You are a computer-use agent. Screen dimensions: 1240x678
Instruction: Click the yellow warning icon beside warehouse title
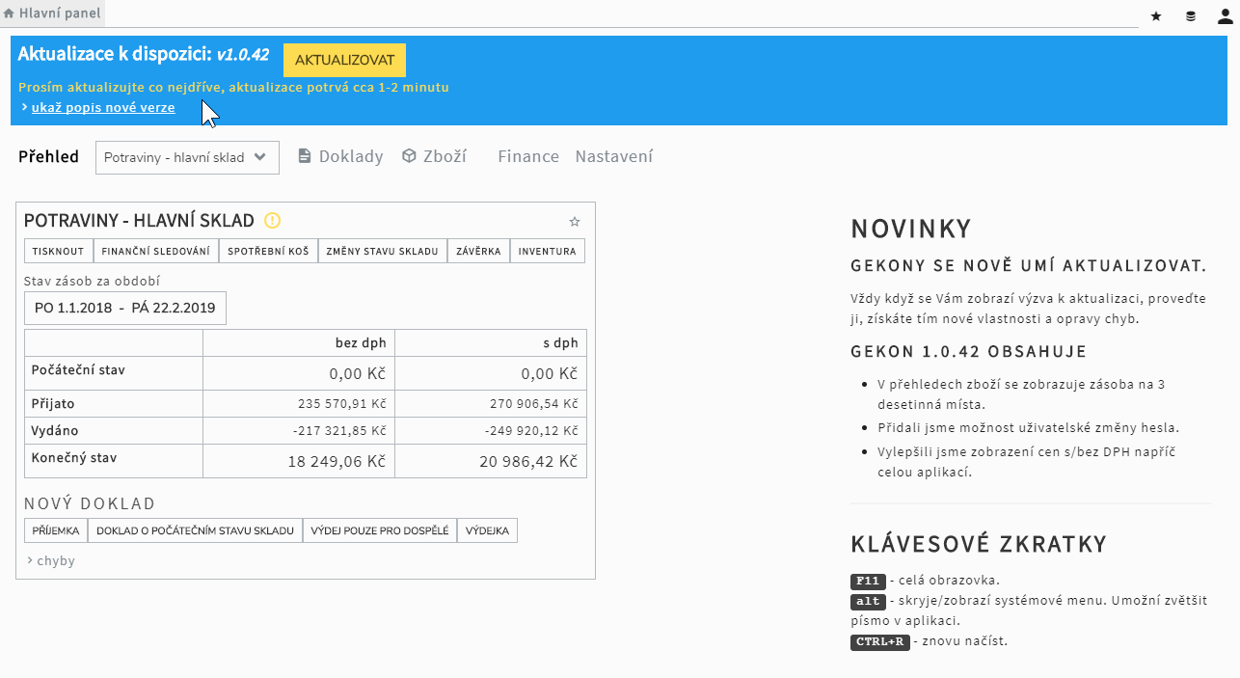tap(272, 221)
